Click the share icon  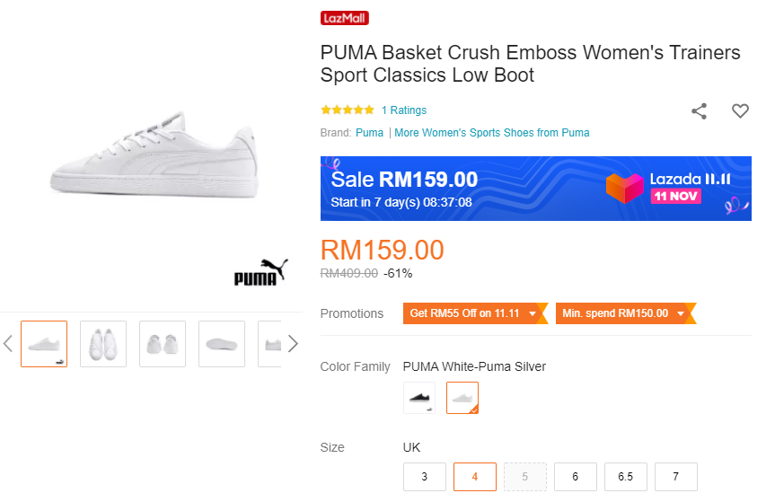(x=699, y=111)
